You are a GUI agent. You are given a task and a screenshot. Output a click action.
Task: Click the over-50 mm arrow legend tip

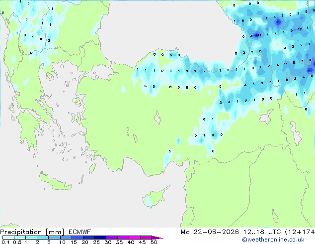coord(157,238)
